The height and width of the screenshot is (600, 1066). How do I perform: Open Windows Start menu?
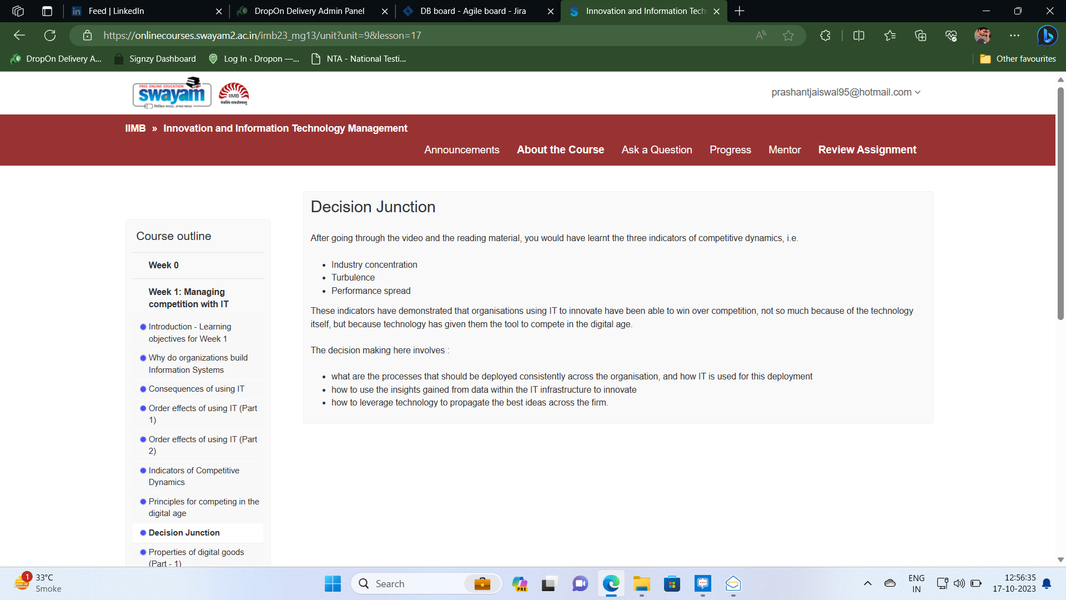pos(333,584)
